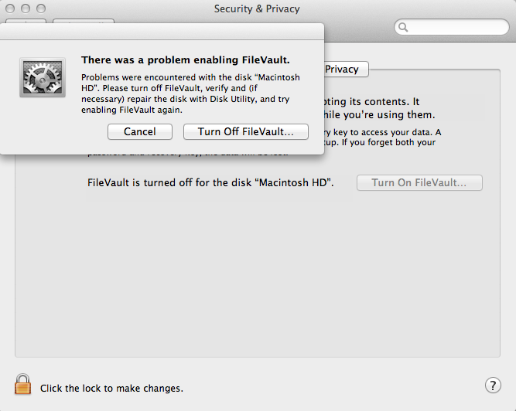Click the Cancel button in the dialog

pos(140,132)
